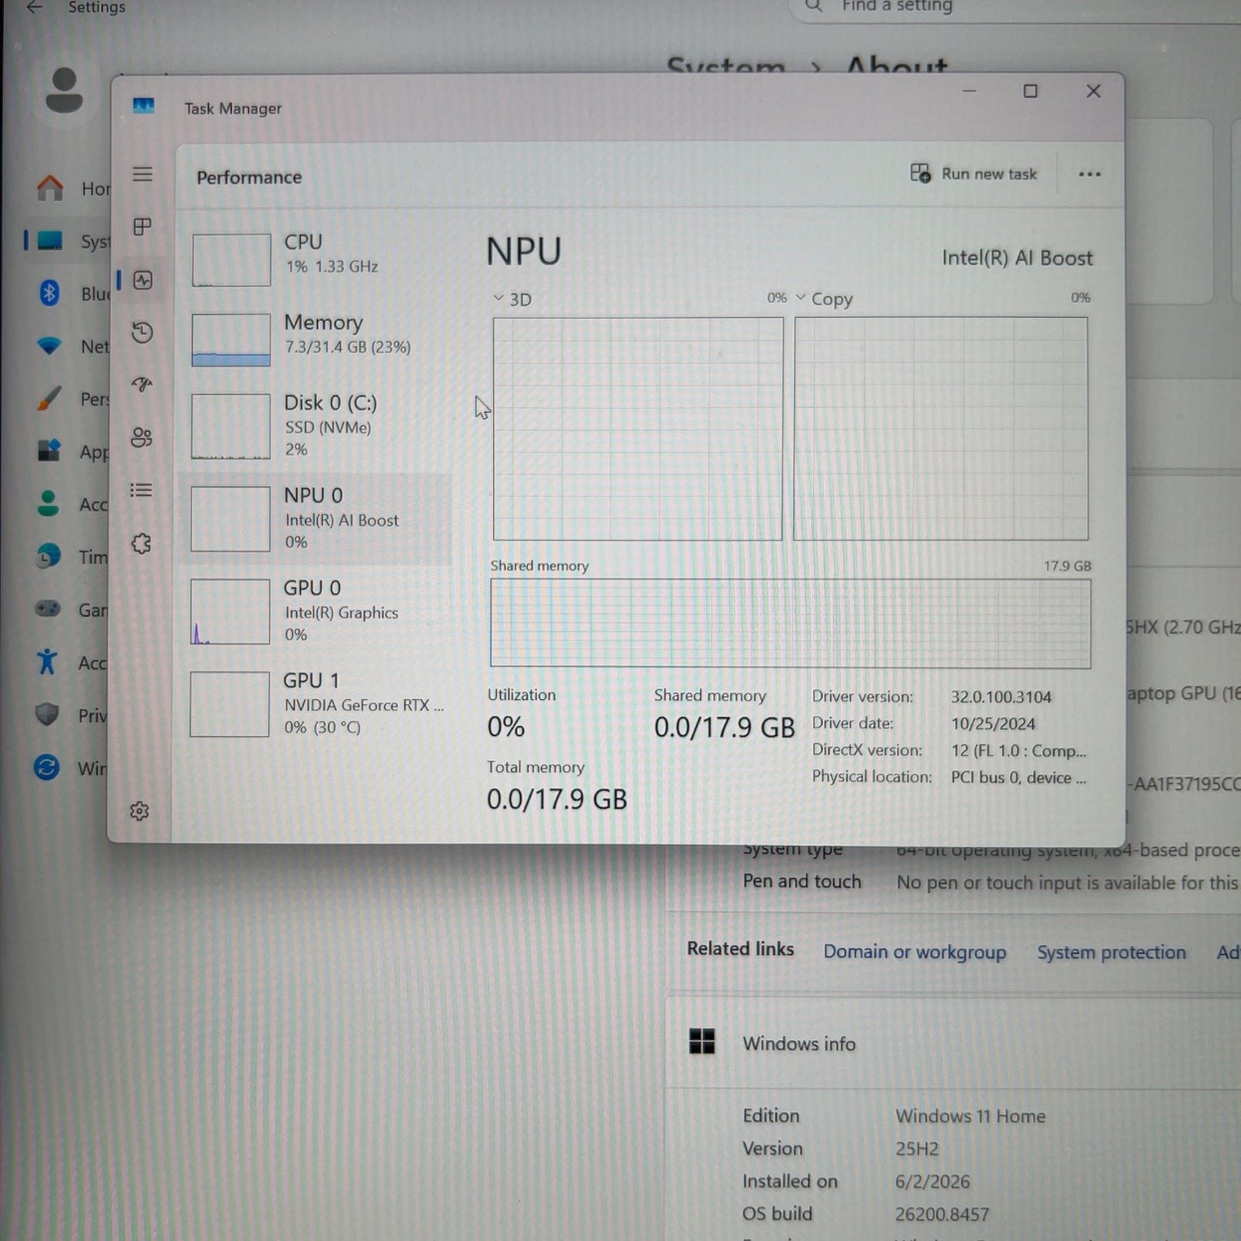Open Accessibility in the Settings sidebar
Screen dimensions: 1241x1241
72,662
